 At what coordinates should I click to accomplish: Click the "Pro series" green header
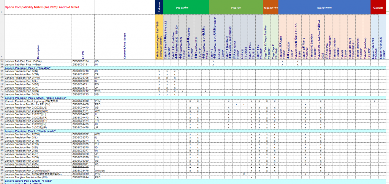click(x=186, y=7)
